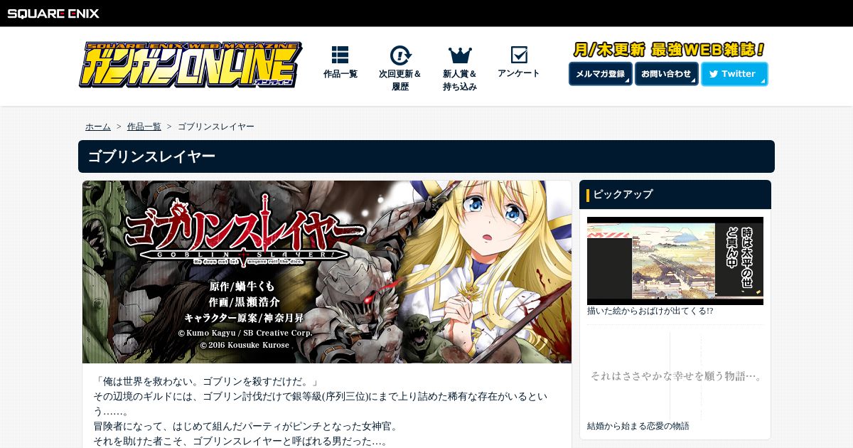Click the 作品一覧 navigation label
Screen dimensions: 853x448
pyautogui.click(x=340, y=74)
